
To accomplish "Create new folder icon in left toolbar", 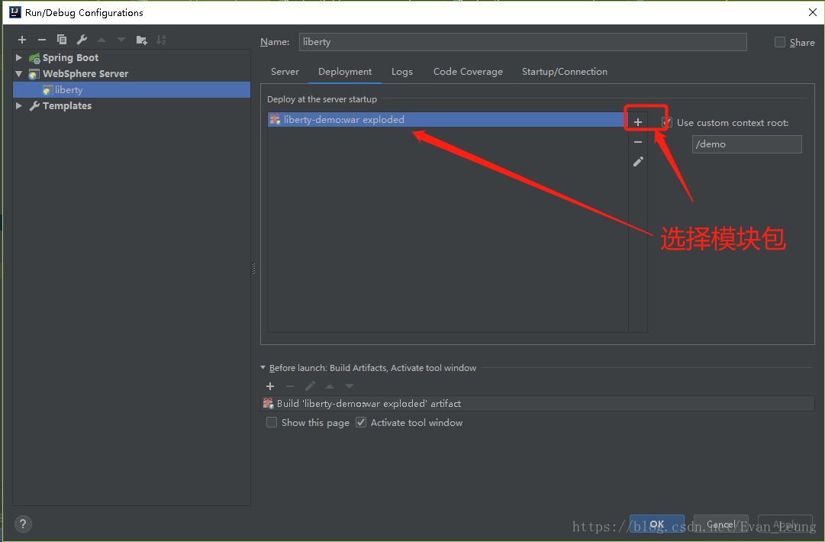I will 141,40.
